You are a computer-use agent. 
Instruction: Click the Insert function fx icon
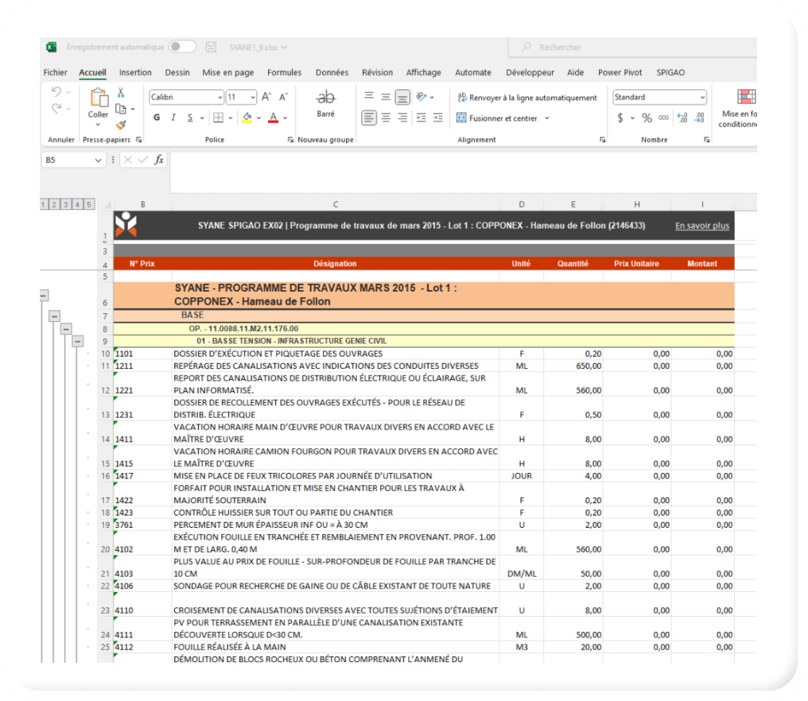(159, 160)
